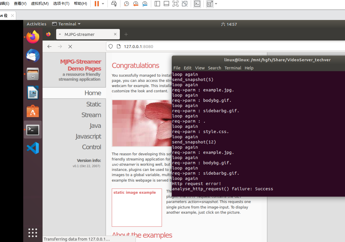The height and width of the screenshot is (242, 345).
Task: Open the VMware snapshot manager
Action: [145, 4]
